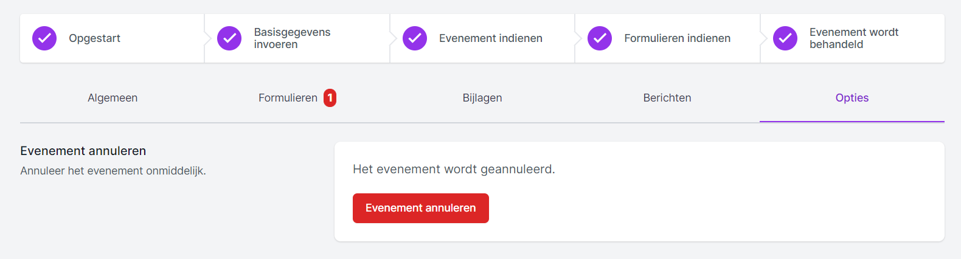Go to the Bijlagen tab
Image resolution: width=961 pixels, height=259 pixels.
point(482,98)
